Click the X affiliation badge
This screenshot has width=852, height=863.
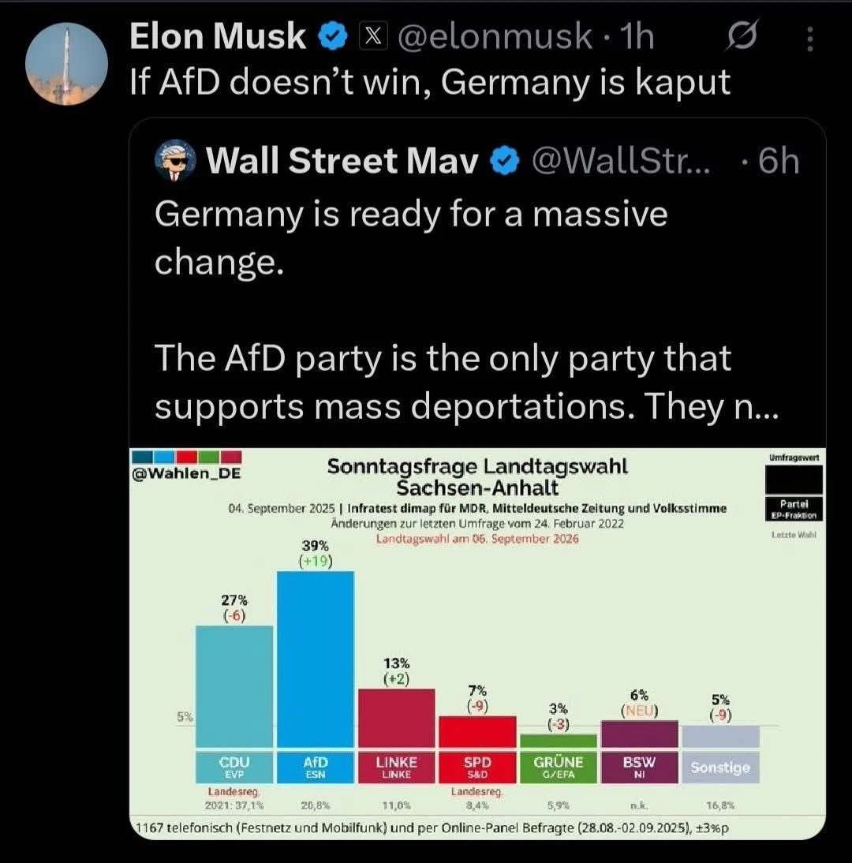pos(372,37)
